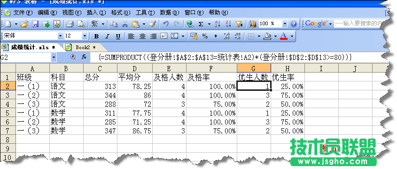Apply thousands separator style
397x169 pixels.
pos(216,37)
